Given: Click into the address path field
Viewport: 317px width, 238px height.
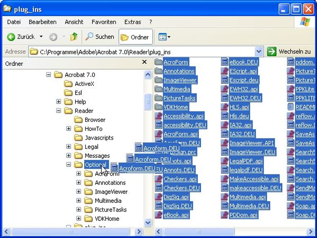Looking at the screenshot, I should [142, 52].
